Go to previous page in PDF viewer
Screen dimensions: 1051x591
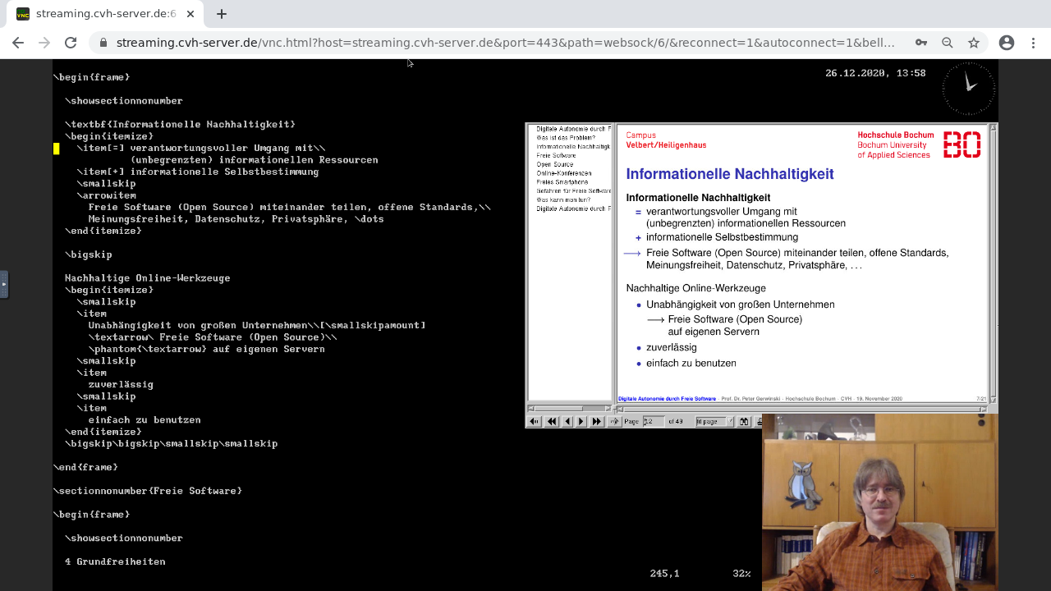click(x=567, y=421)
